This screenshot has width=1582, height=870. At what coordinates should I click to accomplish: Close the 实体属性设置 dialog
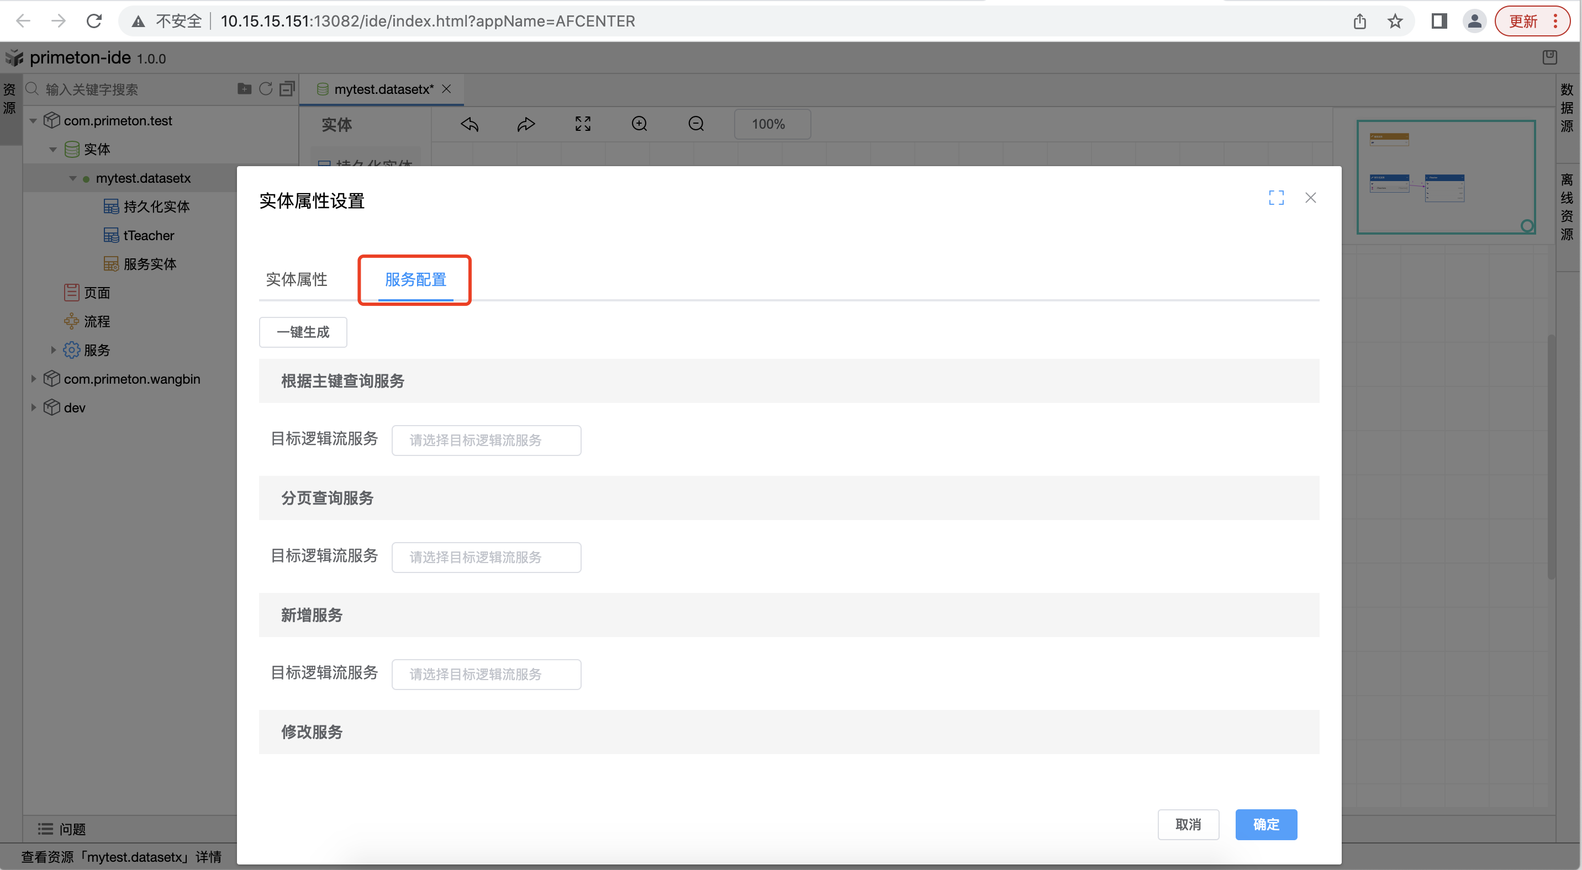1311,198
